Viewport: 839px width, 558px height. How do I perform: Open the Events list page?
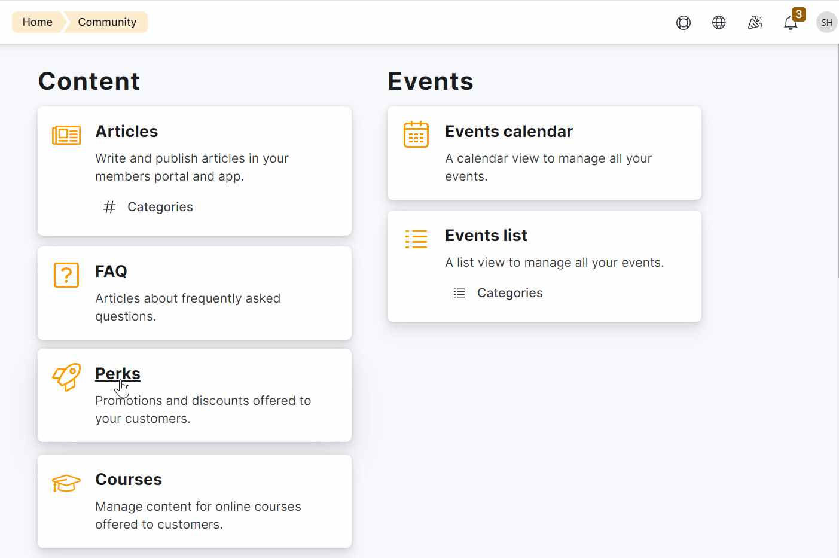pyautogui.click(x=486, y=236)
